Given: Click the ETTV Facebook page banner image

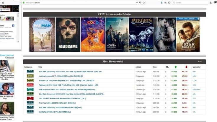Looking at the screenshot, I should click(x=9, y=9).
